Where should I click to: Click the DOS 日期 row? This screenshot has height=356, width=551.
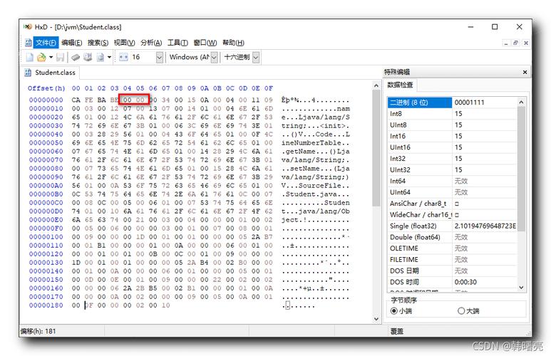tap(452, 271)
